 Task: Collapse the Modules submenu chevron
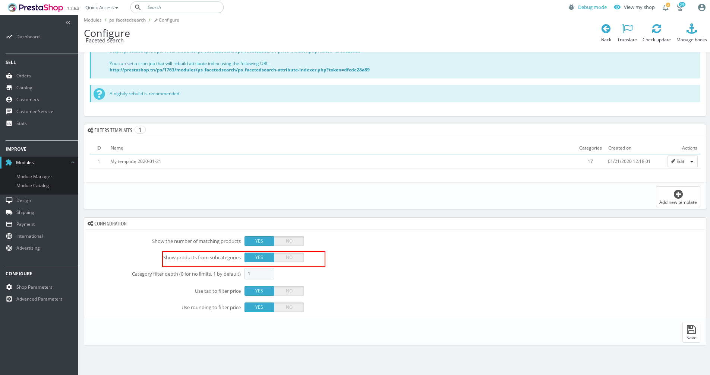click(73, 163)
